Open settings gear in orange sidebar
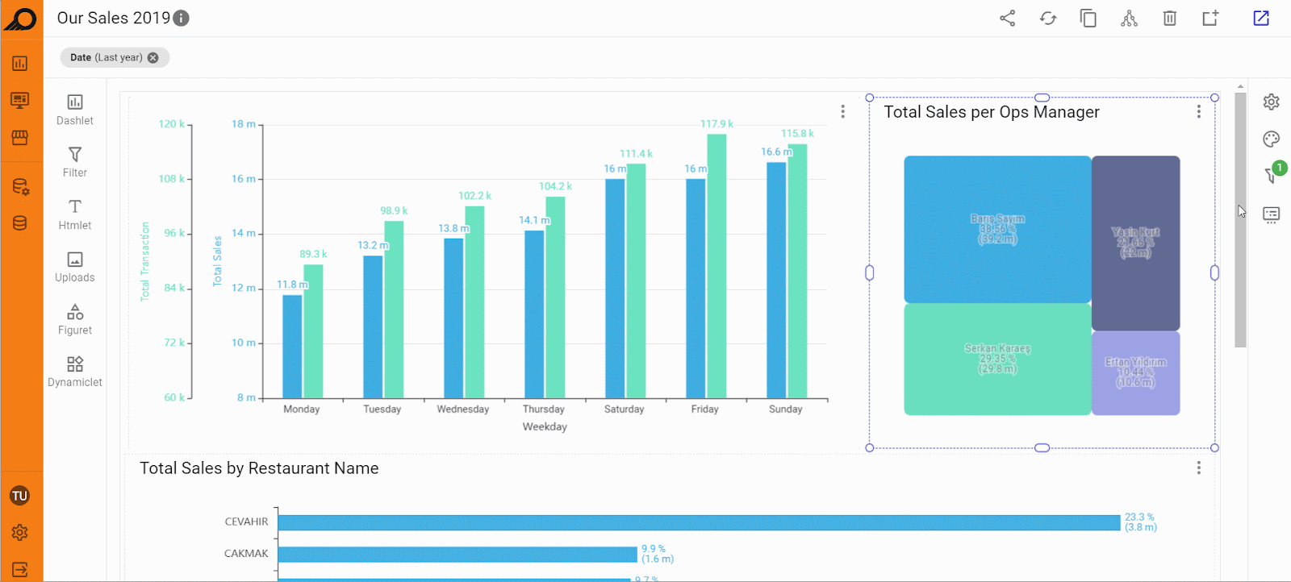Viewport: 1291px width, 582px height. [20, 533]
